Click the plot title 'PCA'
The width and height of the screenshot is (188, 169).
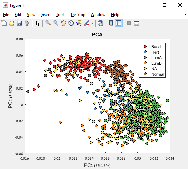pyautogui.click(x=97, y=35)
